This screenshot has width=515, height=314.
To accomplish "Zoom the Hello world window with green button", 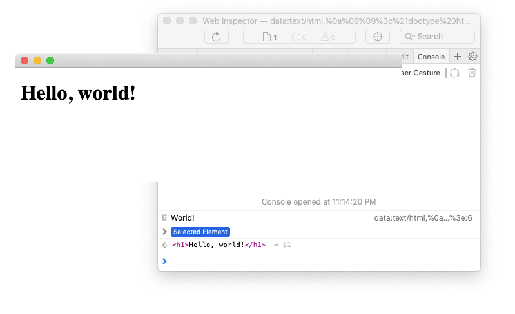I will point(50,60).
